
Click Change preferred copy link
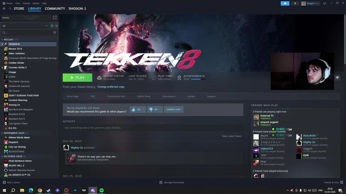pos(111,87)
